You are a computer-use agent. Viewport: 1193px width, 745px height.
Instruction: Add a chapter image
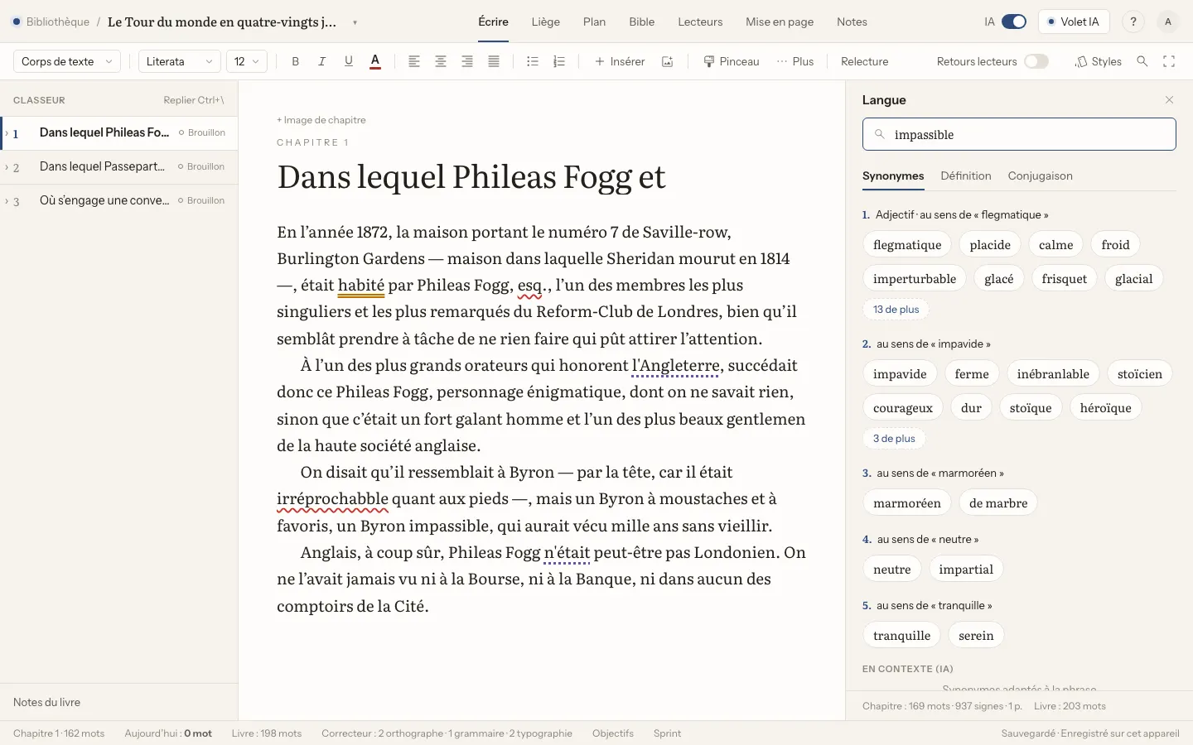(321, 120)
